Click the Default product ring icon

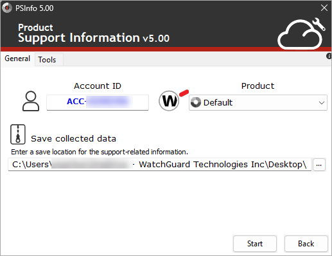point(196,102)
